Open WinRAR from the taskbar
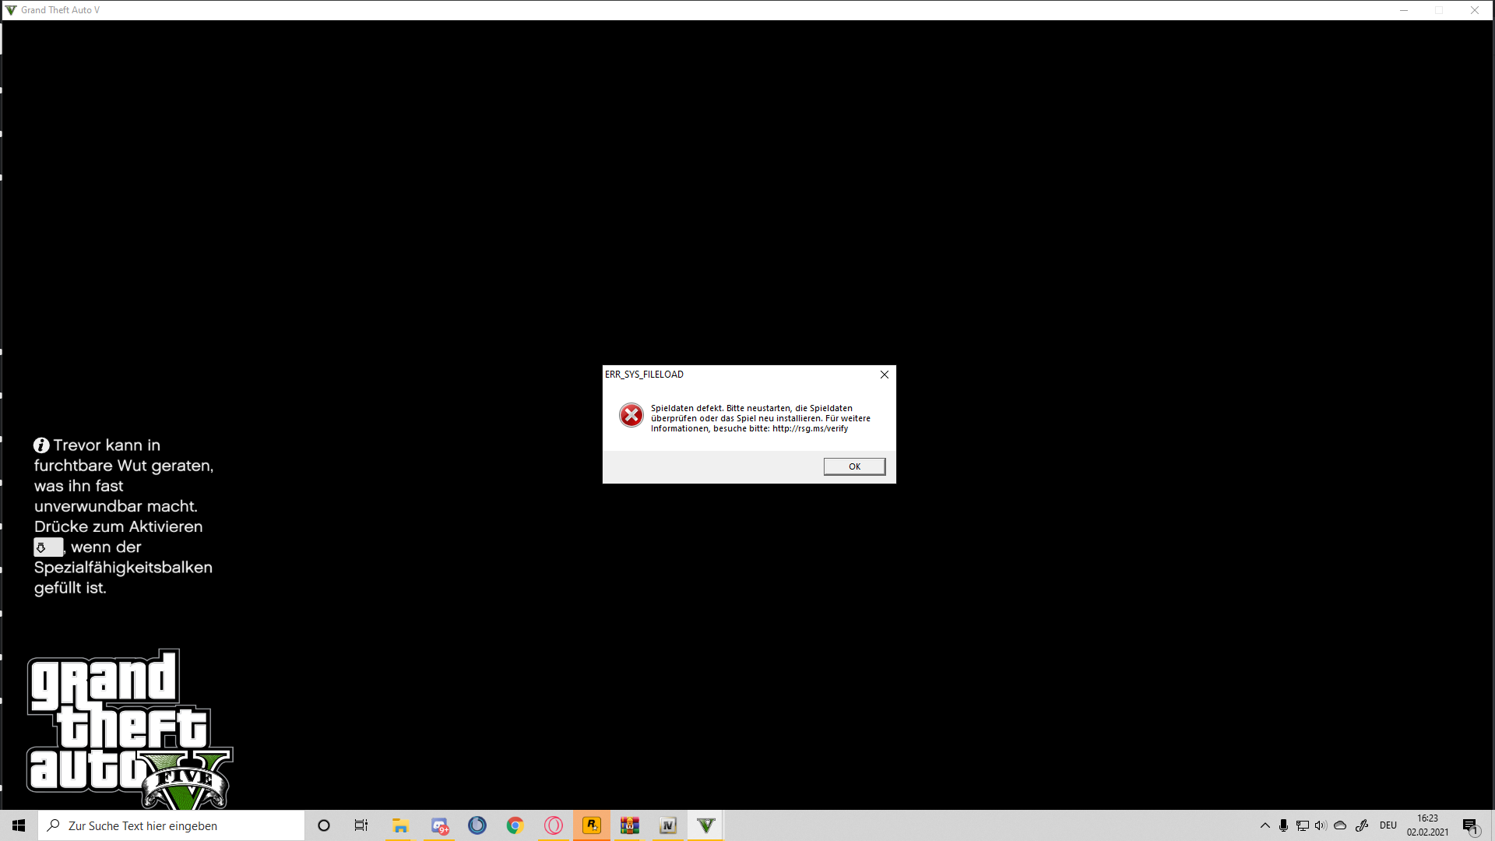Image resolution: width=1495 pixels, height=841 pixels. (x=629, y=825)
